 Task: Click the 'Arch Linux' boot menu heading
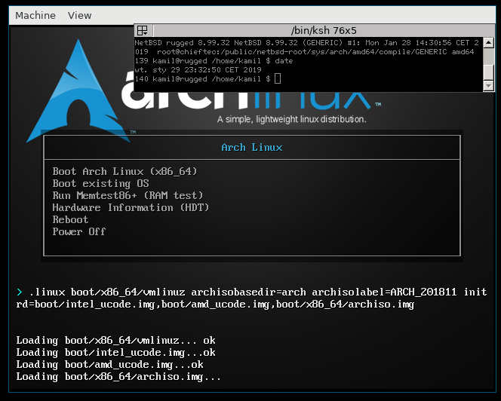coord(252,148)
